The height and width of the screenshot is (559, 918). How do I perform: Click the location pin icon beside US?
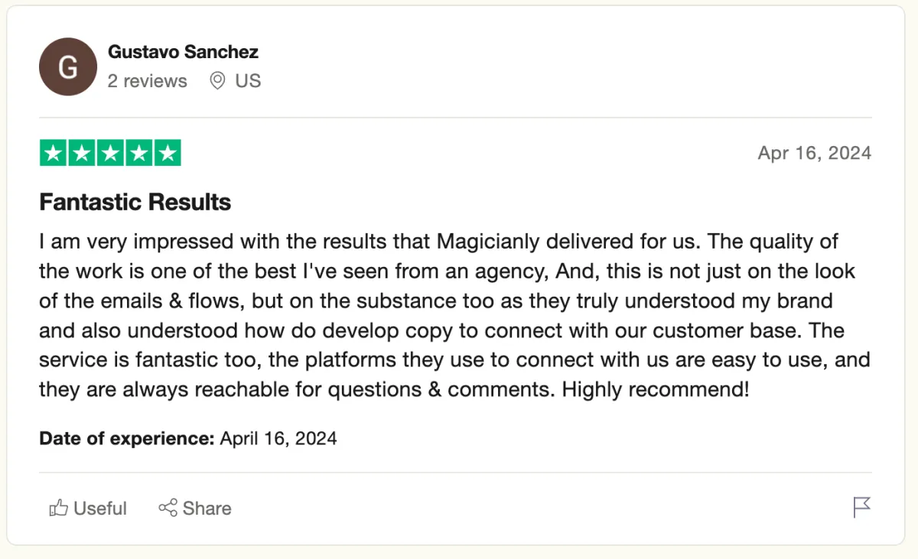pos(217,80)
